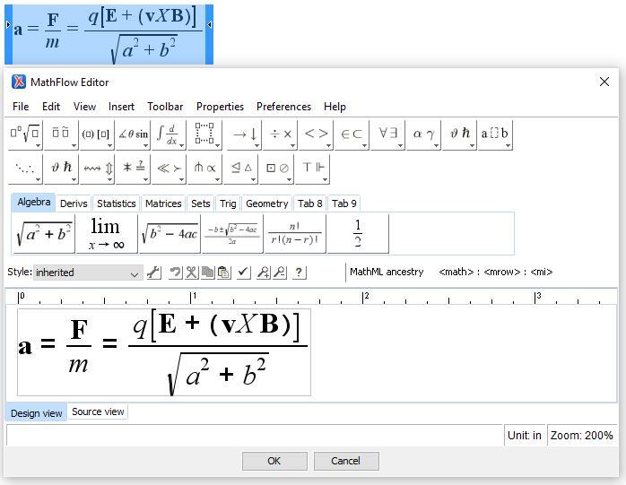This screenshot has width=626, height=485.
Task: Open the matrix layout palette
Action: click(x=204, y=135)
